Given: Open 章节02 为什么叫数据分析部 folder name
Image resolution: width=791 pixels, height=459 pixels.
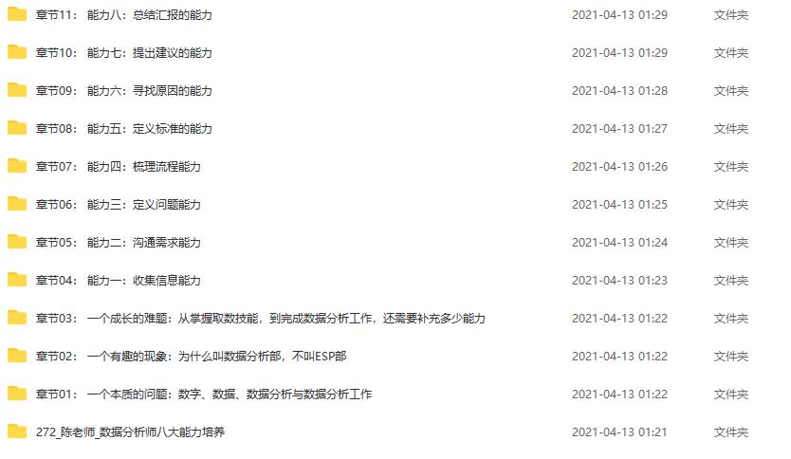Looking at the screenshot, I should pyautogui.click(x=192, y=356).
